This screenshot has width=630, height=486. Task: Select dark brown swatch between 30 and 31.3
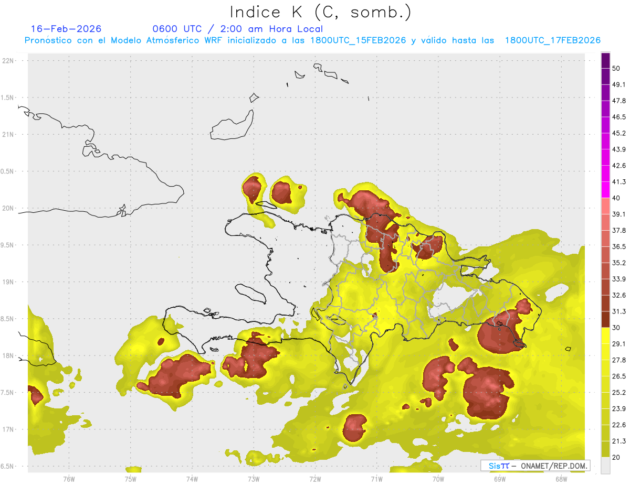(x=605, y=319)
